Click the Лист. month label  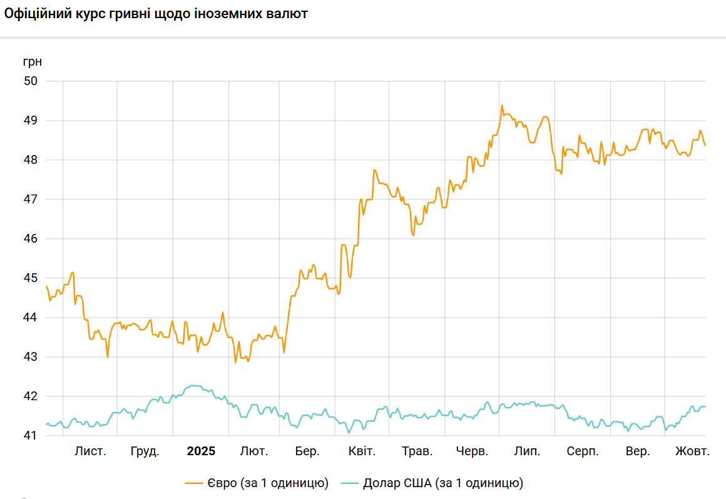[x=90, y=451]
